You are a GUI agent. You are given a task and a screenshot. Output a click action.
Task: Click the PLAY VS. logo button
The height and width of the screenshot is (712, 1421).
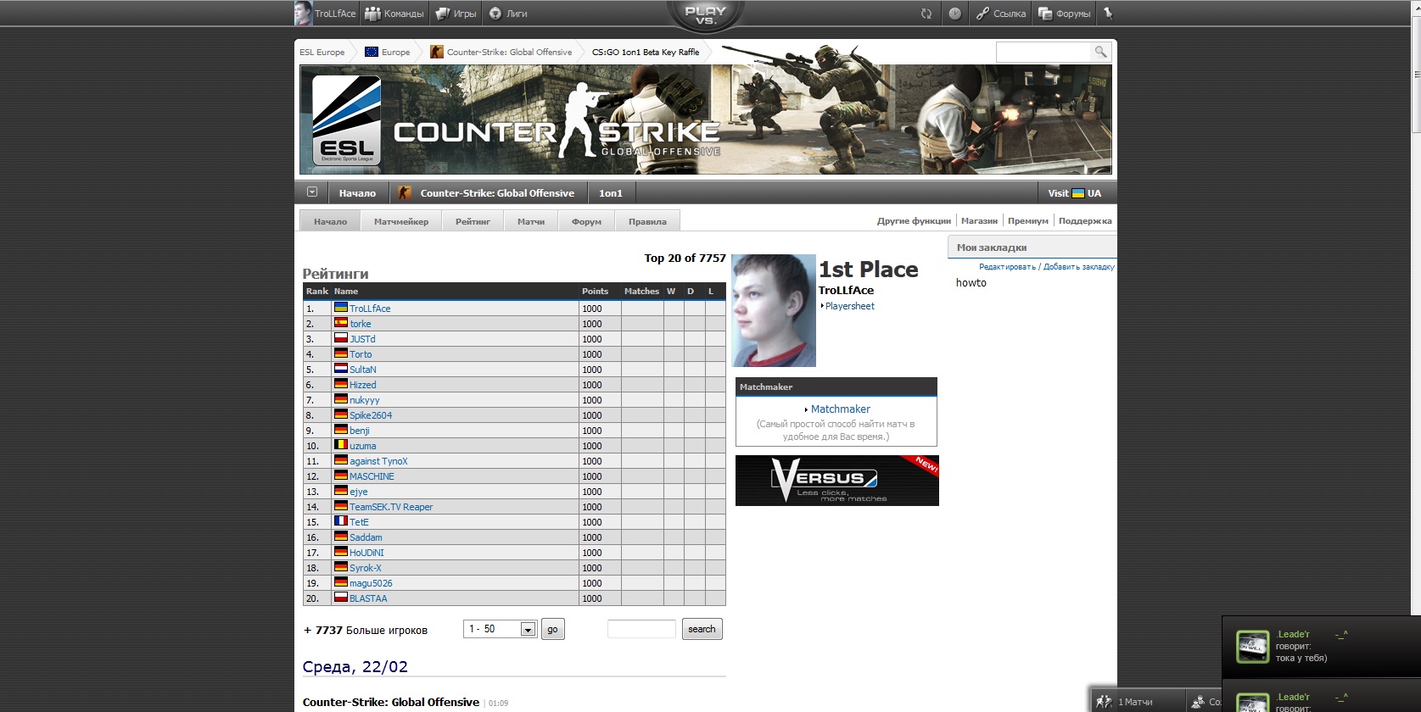(705, 15)
